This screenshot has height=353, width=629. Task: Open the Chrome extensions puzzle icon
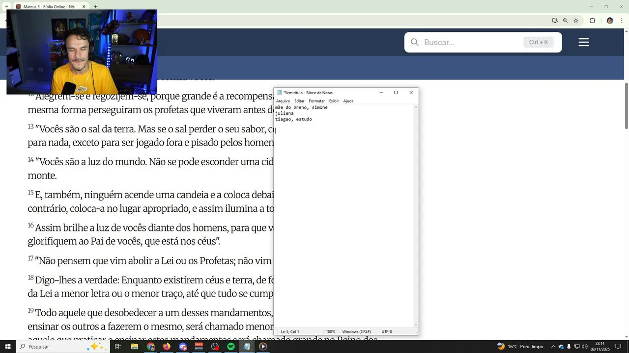click(x=592, y=21)
